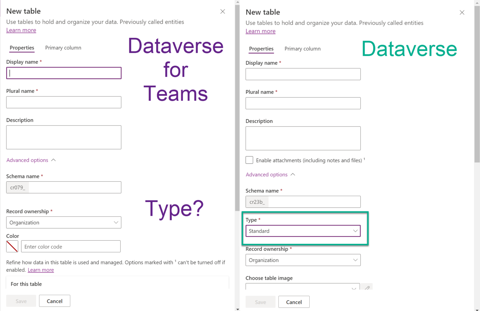Cancel the right table creation dialog
The height and width of the screenshot is (311, 480).
point(294,302)
